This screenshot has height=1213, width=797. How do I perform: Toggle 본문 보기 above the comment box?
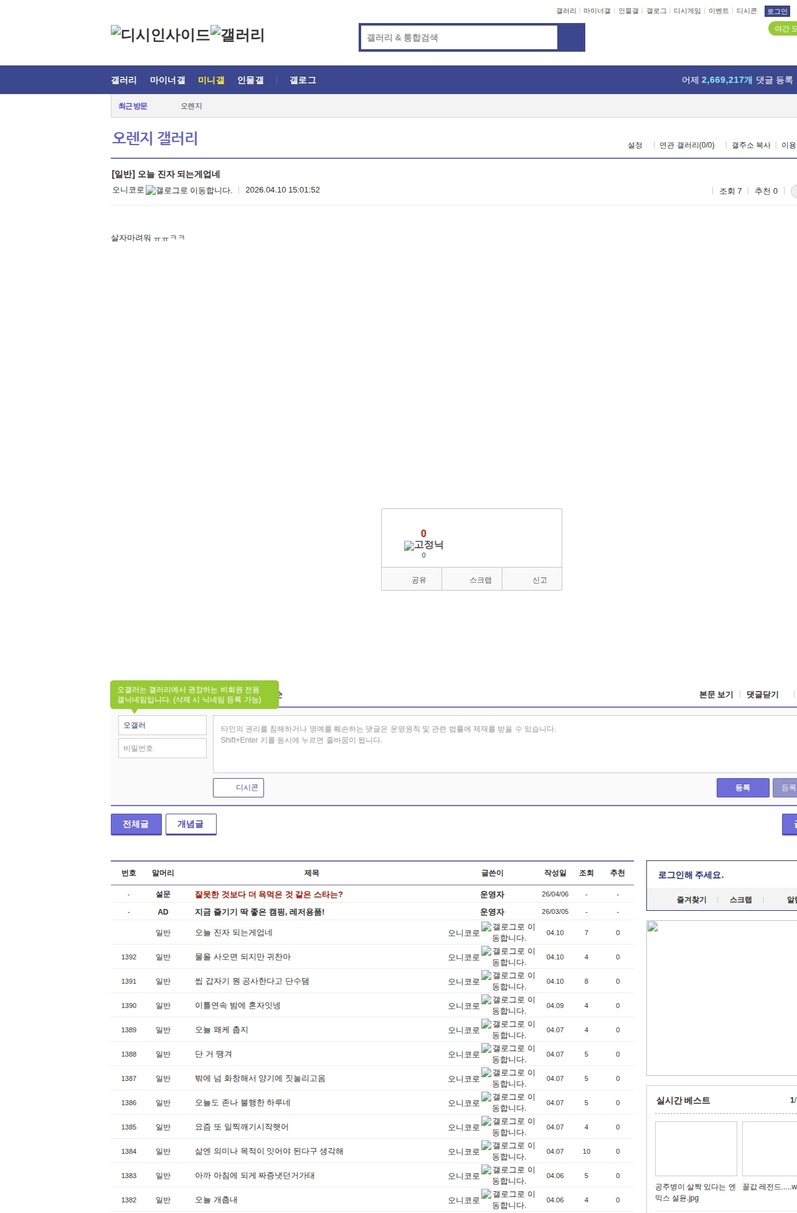click(x=716, y=695)
